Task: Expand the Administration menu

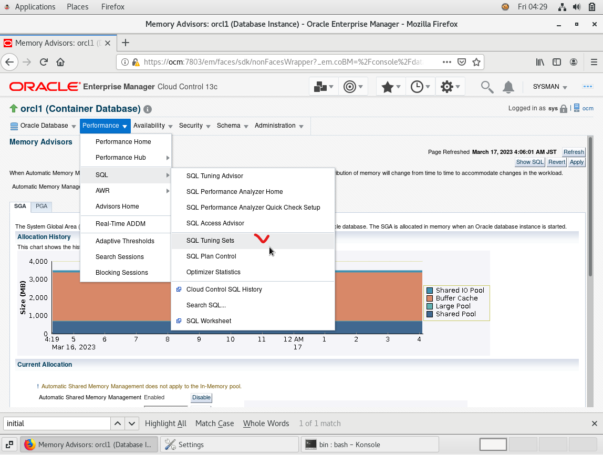Action: click(279, 126)
